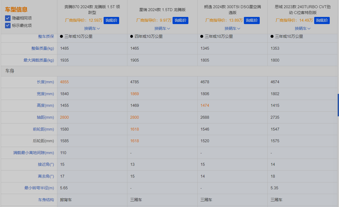The width and height of the screenshot is (339, 207).
Task: Click the 2735 wheelbase value
Action: [x=275, y=117]
